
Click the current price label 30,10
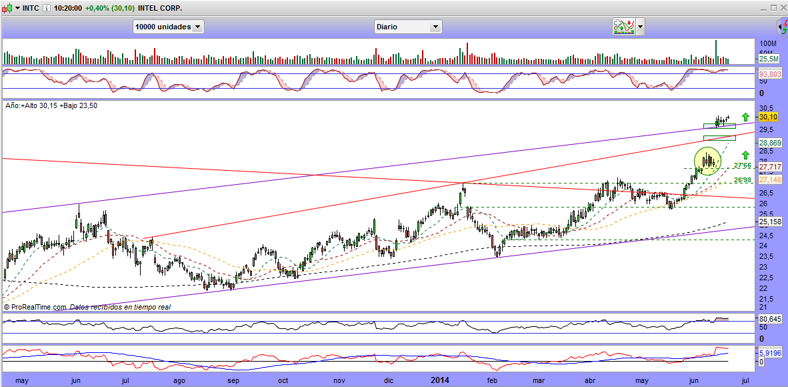(768, 117)
